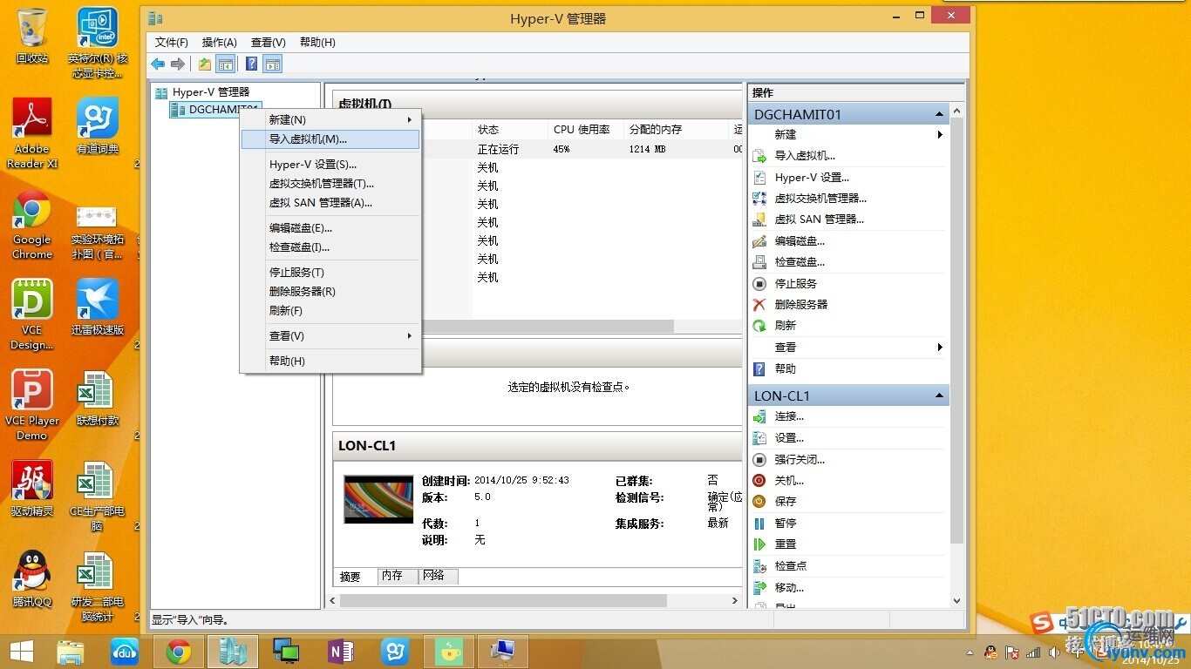Viewport: 1191px width, 669px height.
Task: Open the 文件(F) menu in menu bar
Action: pos(172,43)
